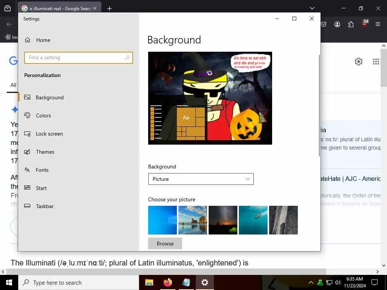The image size is (387, 290).
Task: Open the clock showing 6:35 AM
Action: 354,282
